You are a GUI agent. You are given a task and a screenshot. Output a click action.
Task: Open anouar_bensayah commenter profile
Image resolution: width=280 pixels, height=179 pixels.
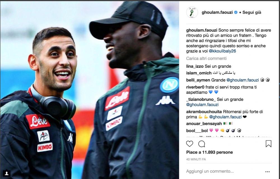click(x=204, y=124)
